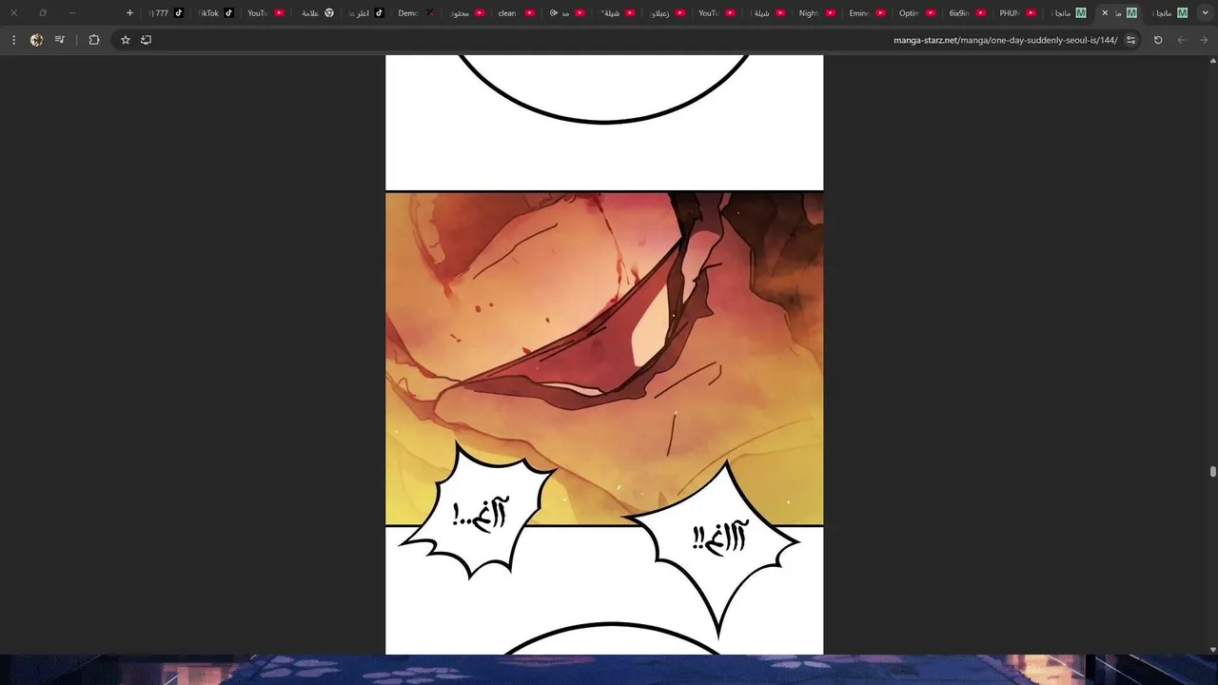1218x685 pixels.
Task: Switch to the Night YouTube tab
Action: pos(816,13)
